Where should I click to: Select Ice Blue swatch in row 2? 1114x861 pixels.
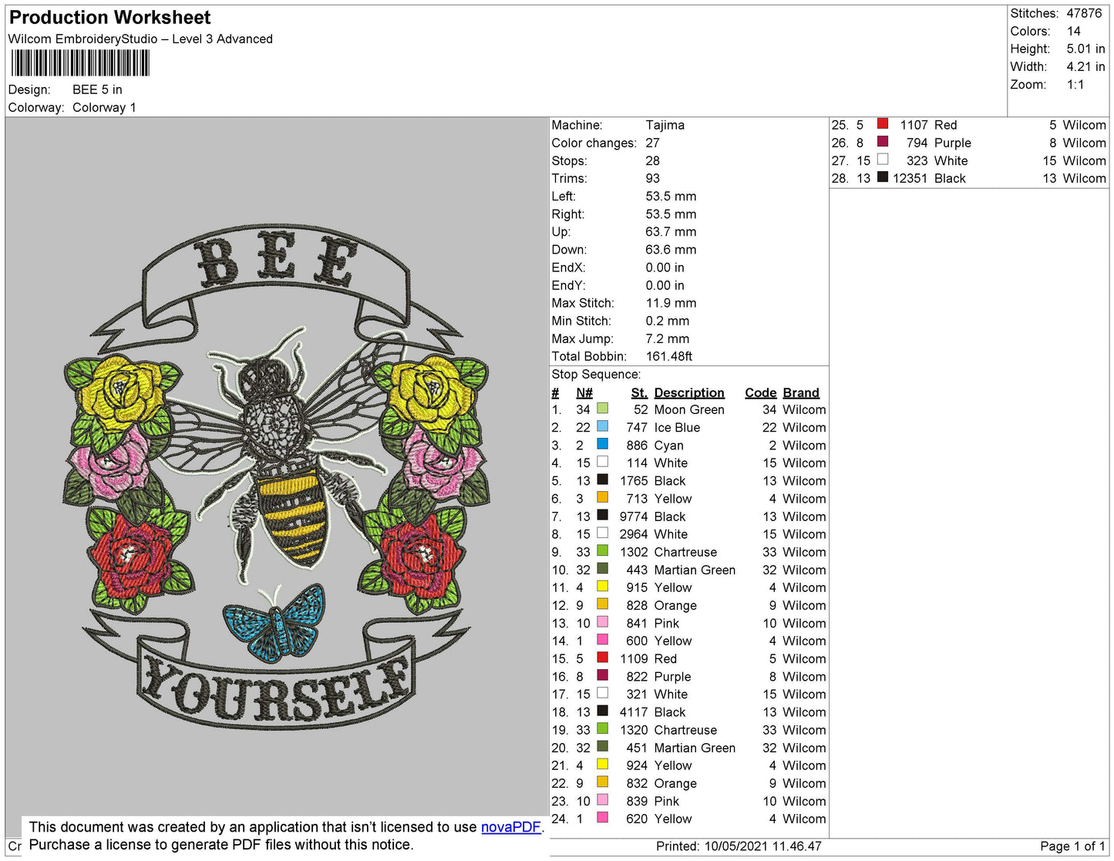(602, 426)
